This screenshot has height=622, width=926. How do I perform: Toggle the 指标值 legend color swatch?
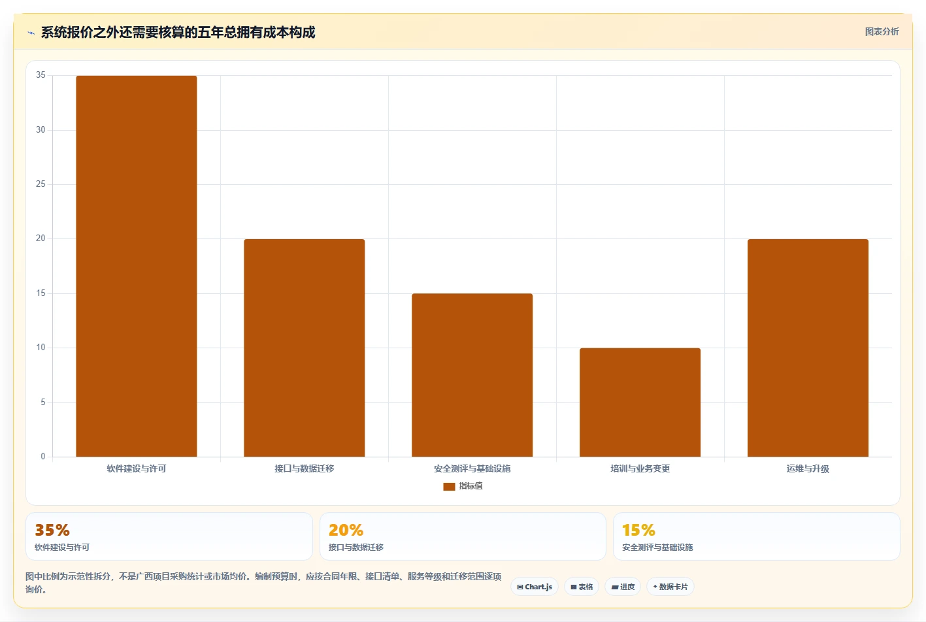pos(449,486)
